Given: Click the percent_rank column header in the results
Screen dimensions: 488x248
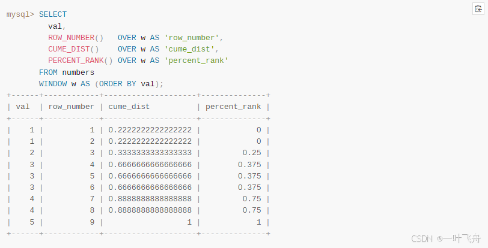Looking at the screenshot, I should 233,107.
